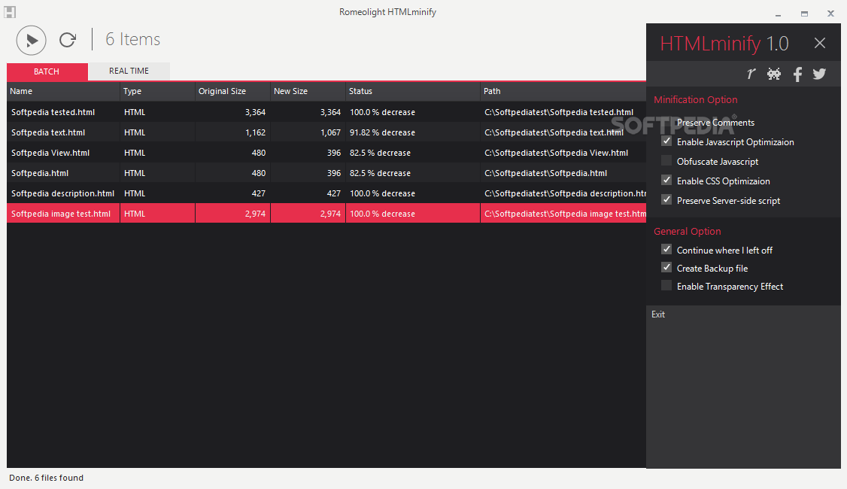847x489 pixels.
Task: Click path C:\Softpediatest\Softpedia.html
Action: click(x=545, y=174)
